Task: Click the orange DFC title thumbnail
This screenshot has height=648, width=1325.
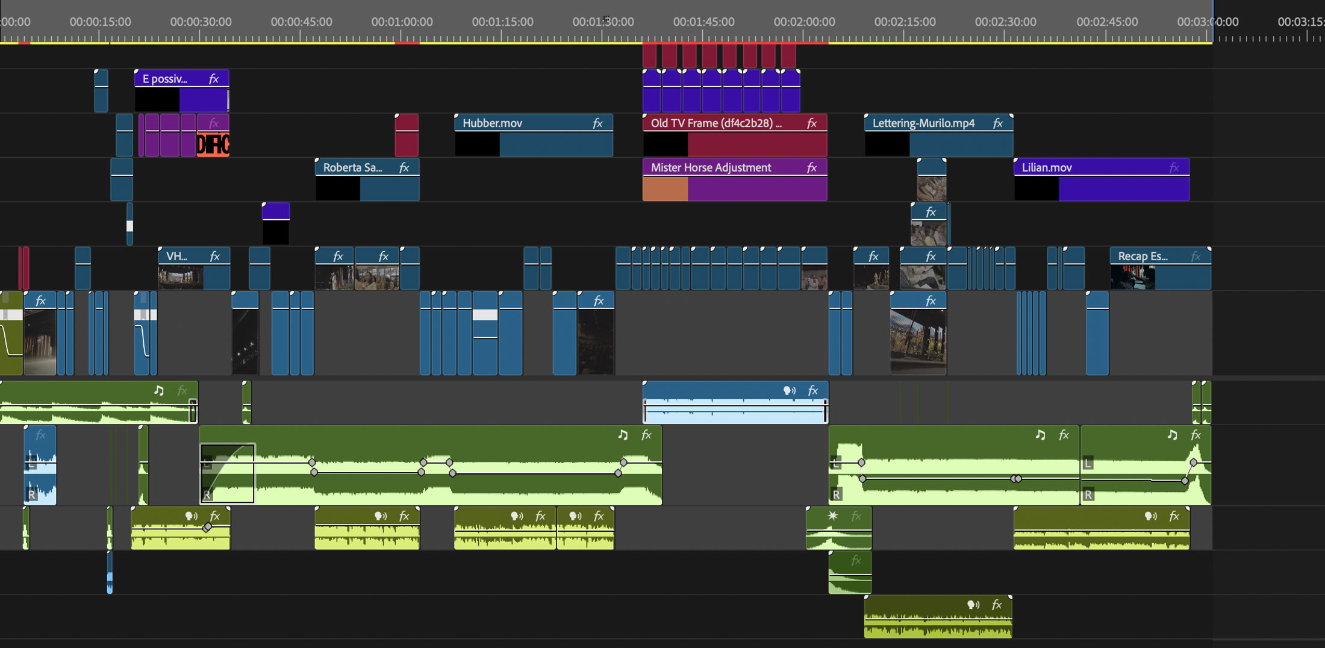Action: point(213,145)
